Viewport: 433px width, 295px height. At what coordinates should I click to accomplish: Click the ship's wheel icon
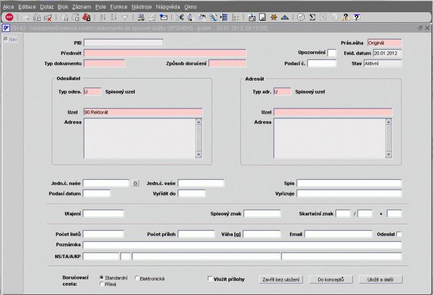(x=274, y=17)
